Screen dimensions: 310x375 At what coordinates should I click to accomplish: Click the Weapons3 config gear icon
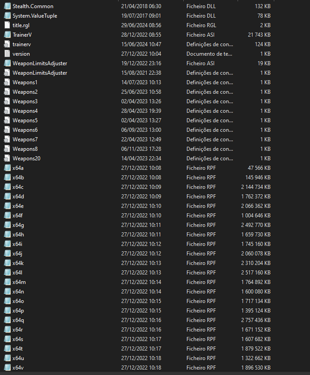7,101
